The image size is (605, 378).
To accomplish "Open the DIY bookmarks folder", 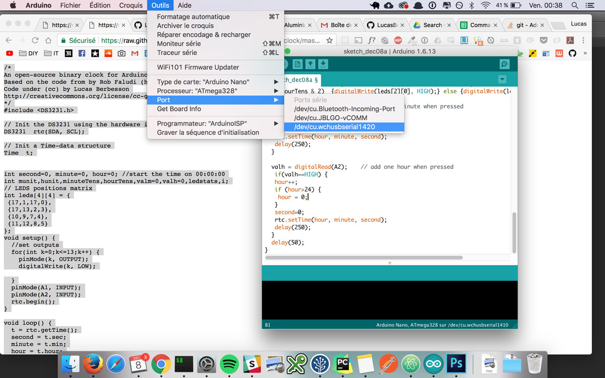I will (x=28, y=53).
